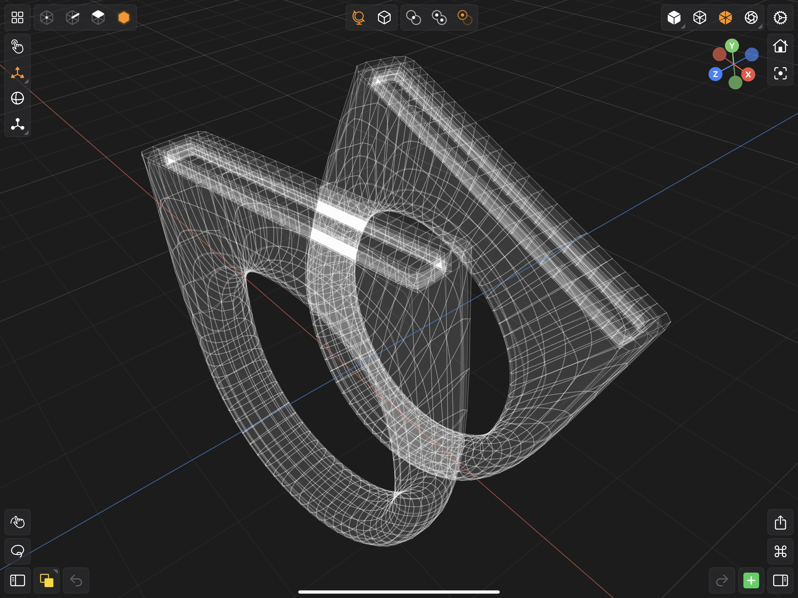Screen dimensions: 798x598
Task: Select the touch select hand tool
Action: coord(17,47)
